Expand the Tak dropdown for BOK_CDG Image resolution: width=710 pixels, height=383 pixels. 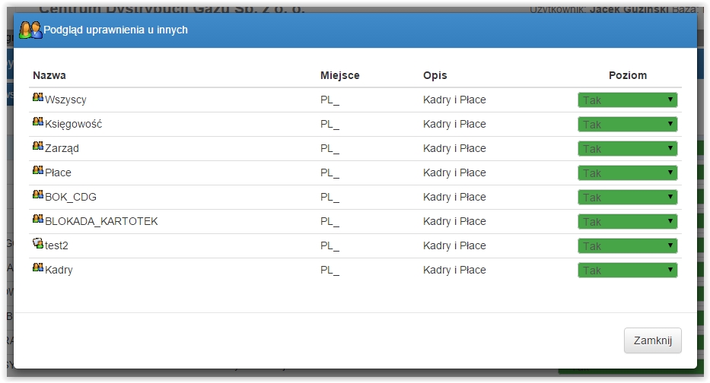(x=627, y=198)
